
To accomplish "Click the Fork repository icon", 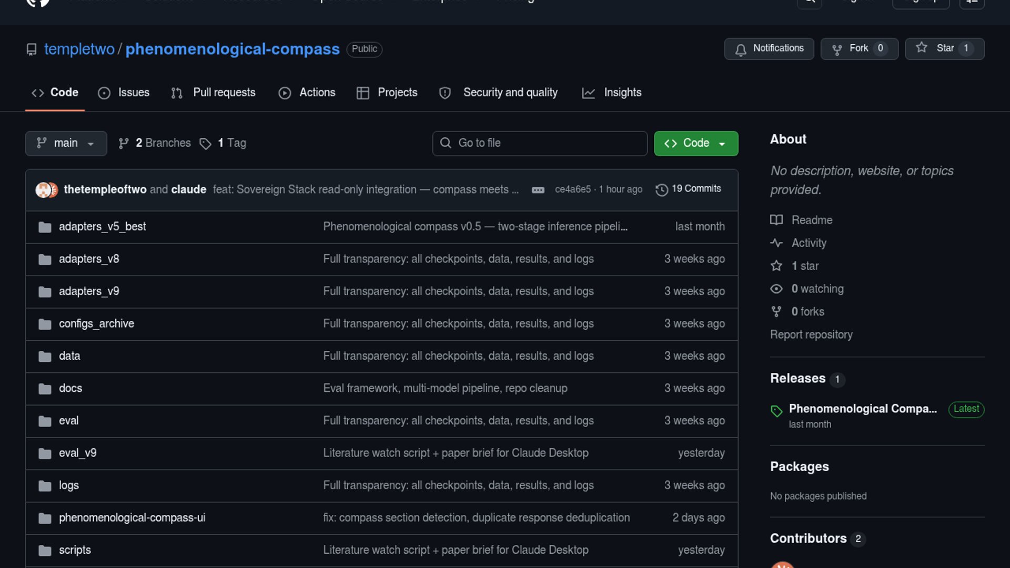I will click(x=837, y=49).
